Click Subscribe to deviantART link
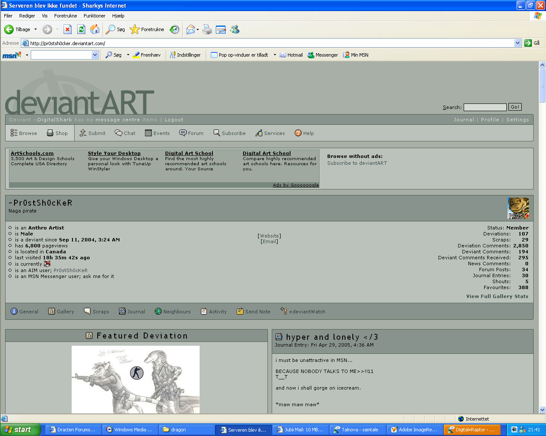Viewport: 546px width, 436px height. coord(357,163)
